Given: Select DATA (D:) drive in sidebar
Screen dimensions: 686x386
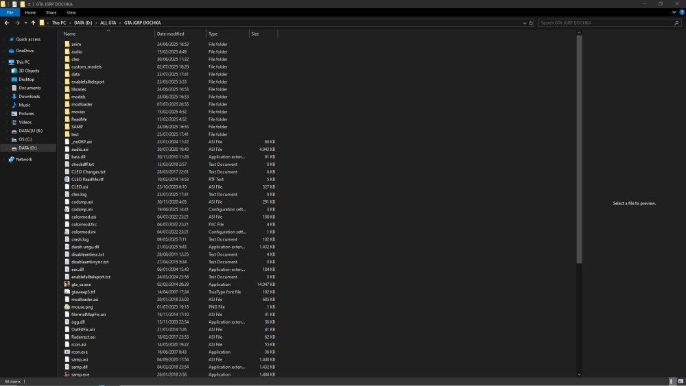Looking at the screenshot, I should click(x=27, y=148).
